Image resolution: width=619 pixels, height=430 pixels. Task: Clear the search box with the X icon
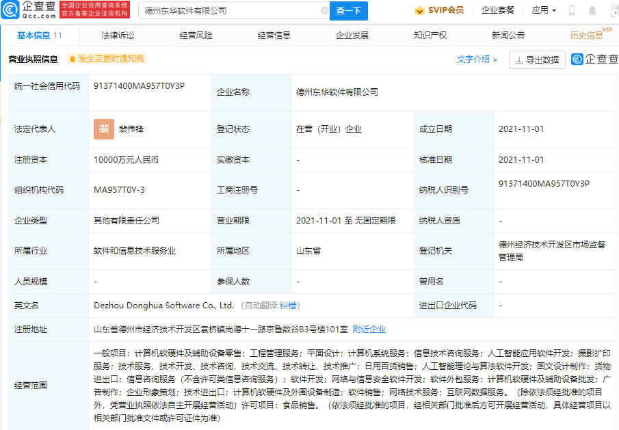(x=326, y=10)
